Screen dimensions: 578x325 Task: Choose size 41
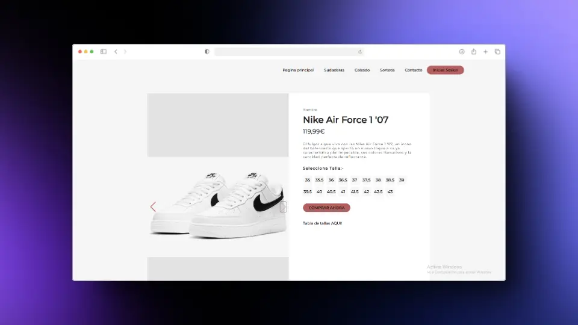pyautogui.click(x=343, y=191)
